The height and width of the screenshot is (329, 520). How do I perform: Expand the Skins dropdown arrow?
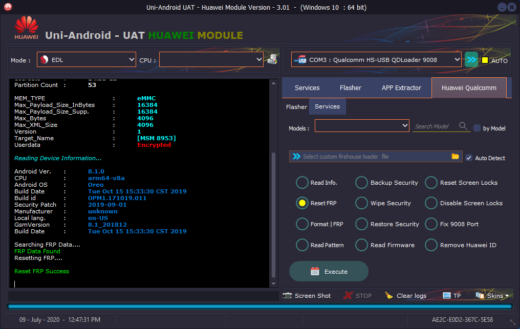coord(507,296)
